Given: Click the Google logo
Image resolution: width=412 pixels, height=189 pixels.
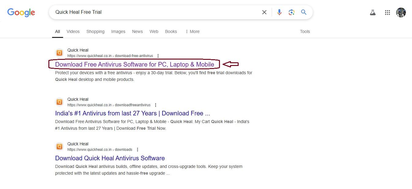Looking at the screenshot, I should [x=21, y=12].
